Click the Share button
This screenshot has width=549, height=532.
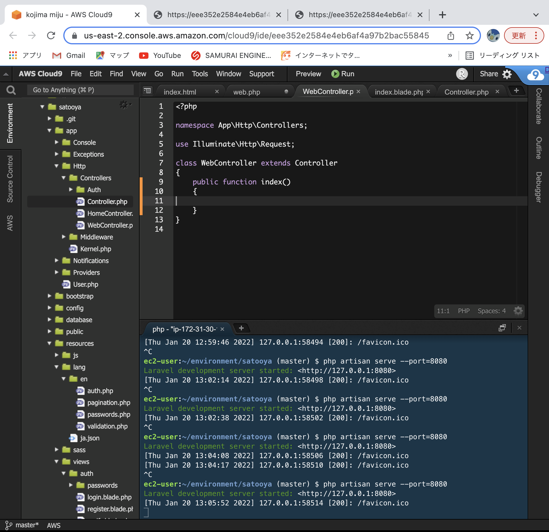(x=489, y=74)
